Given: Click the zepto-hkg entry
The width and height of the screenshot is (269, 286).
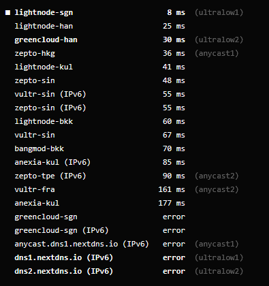Looking at the screenshot, I should point(35,54).
